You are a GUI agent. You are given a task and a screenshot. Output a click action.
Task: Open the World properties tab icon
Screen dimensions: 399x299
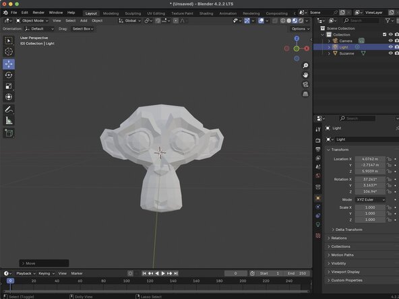(318, 176)
